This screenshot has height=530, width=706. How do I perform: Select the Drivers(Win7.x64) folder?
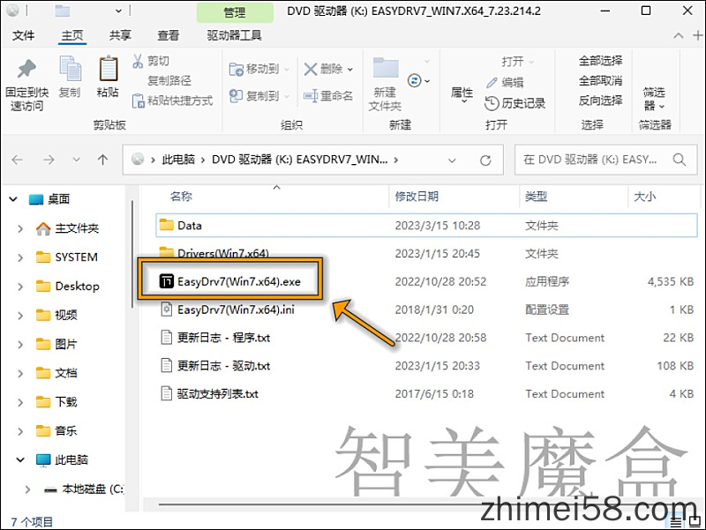click(x=214, y=253)
